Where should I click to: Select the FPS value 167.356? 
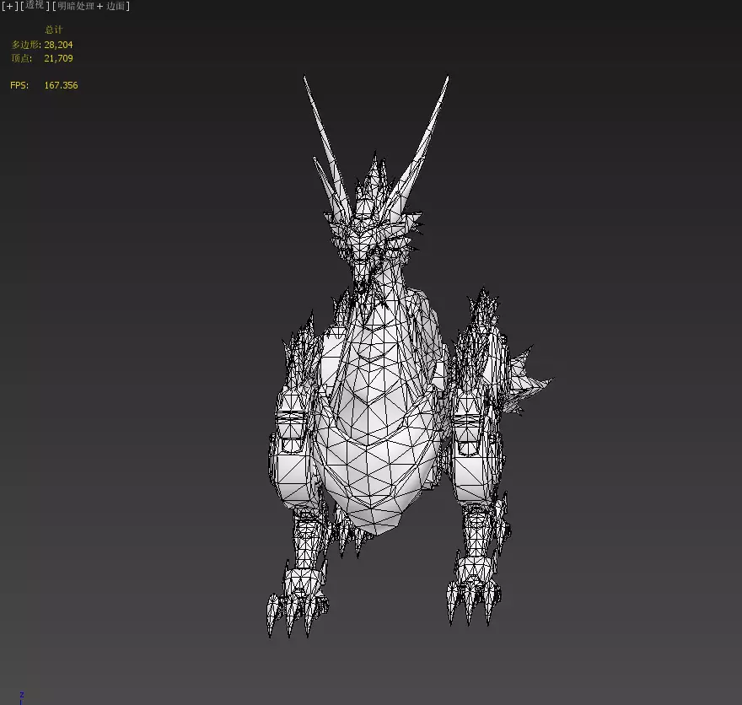tap(61, 86)
